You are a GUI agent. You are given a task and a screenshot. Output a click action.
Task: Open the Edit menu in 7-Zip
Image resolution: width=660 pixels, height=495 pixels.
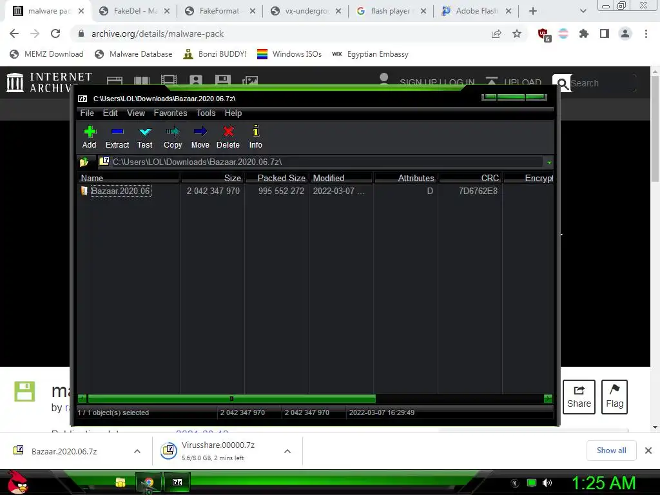110,113
